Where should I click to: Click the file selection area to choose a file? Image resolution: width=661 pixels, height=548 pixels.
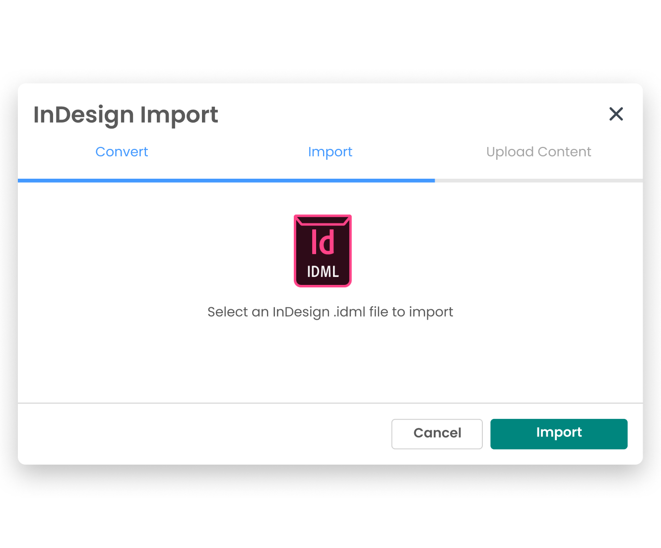330,278
